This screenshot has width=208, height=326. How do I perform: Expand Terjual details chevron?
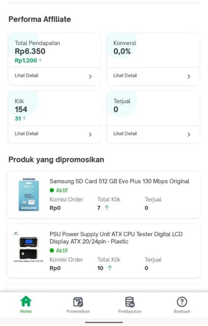click(189, 135)
